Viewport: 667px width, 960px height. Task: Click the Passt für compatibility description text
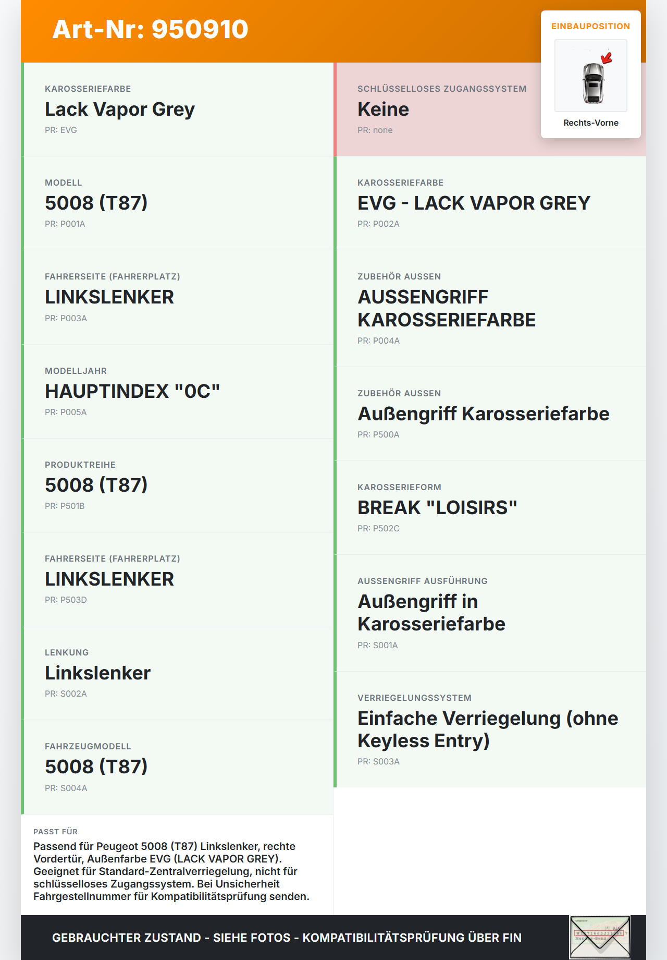[172, 871]
